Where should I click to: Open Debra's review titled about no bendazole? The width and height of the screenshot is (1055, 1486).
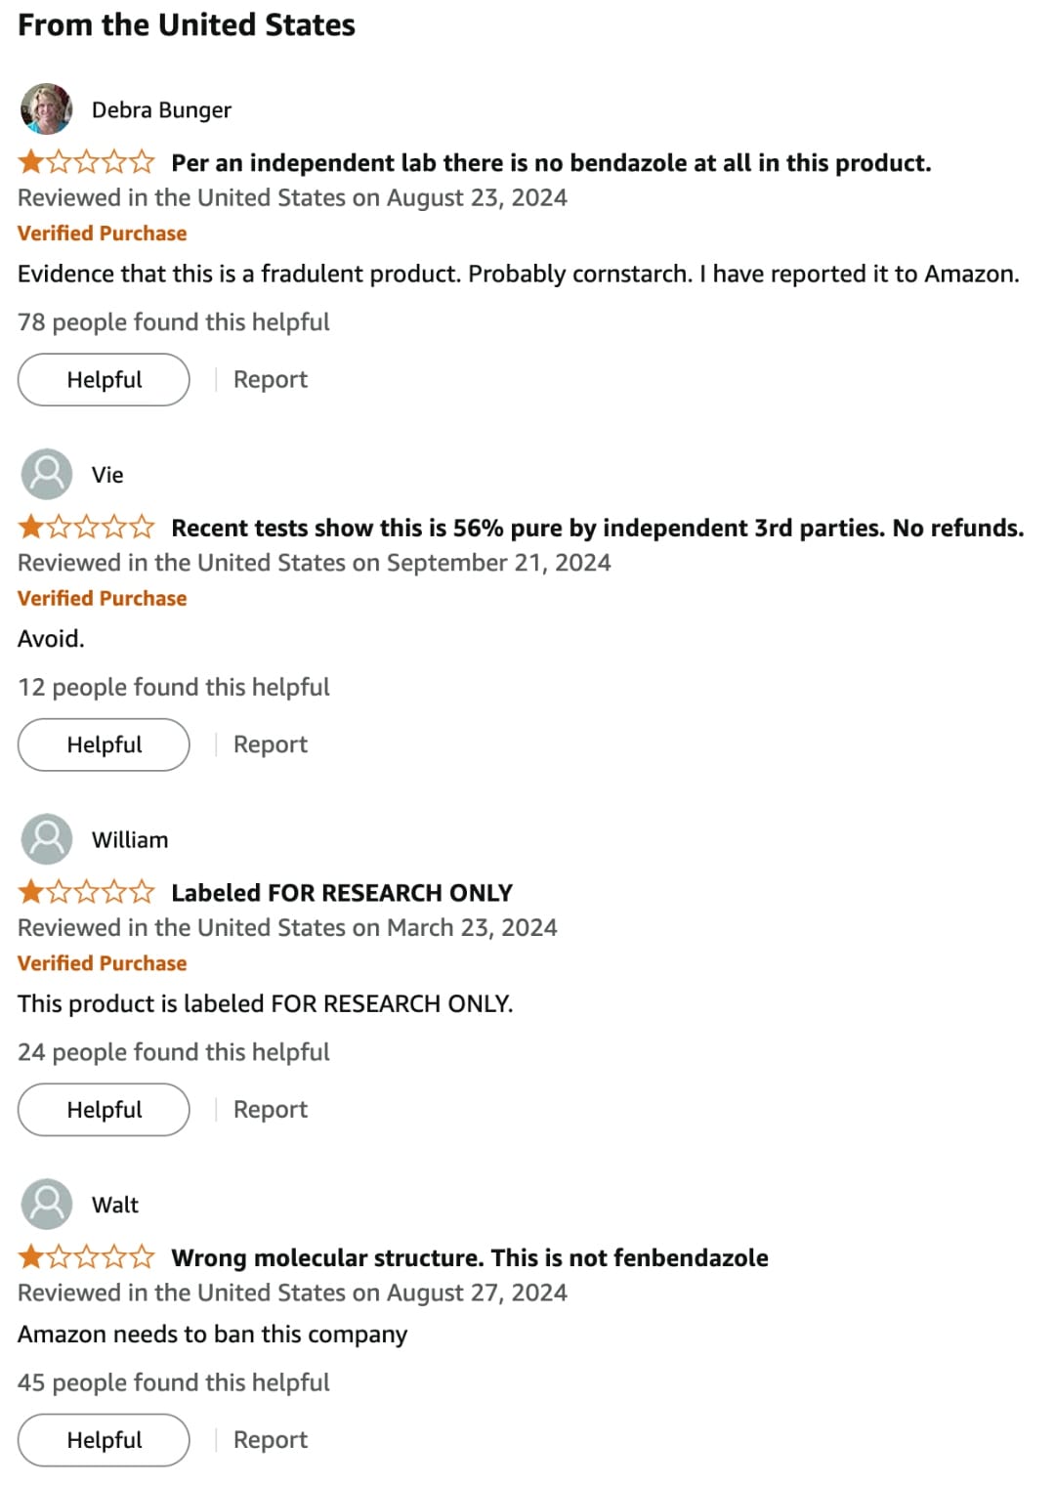coord(551,161)
